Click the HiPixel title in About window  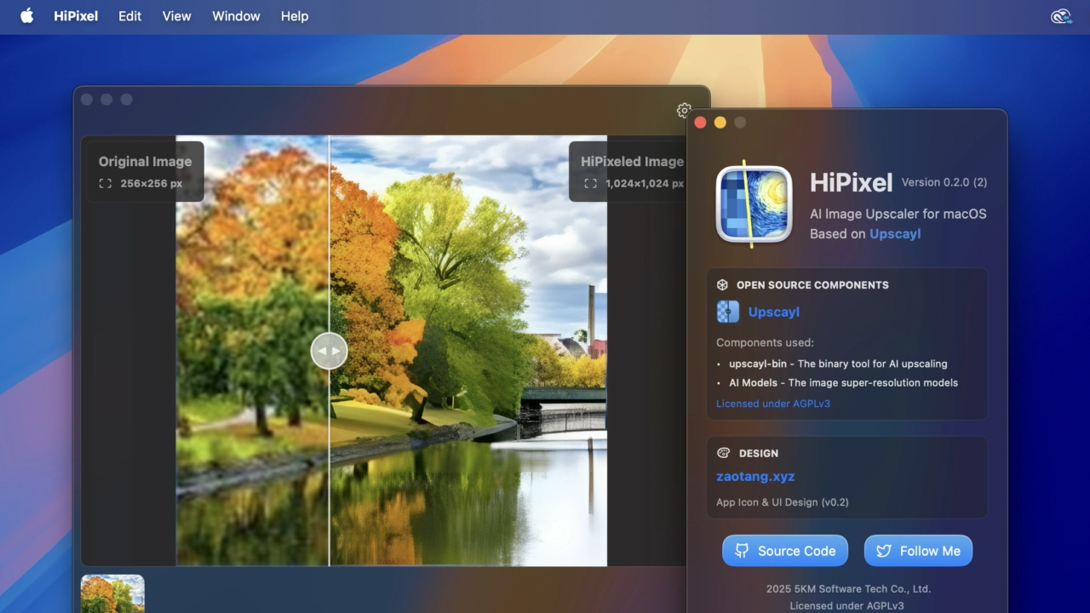[851, 182]
